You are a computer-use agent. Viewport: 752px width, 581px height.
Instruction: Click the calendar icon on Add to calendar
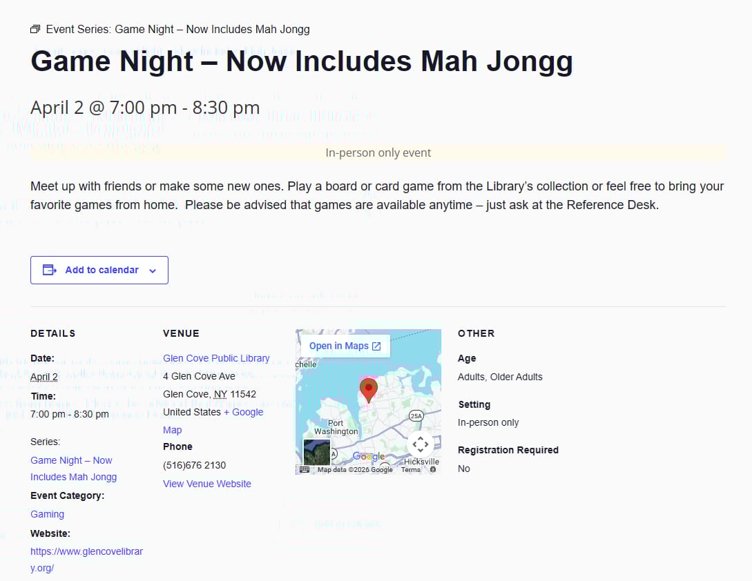tap(50, 270)
